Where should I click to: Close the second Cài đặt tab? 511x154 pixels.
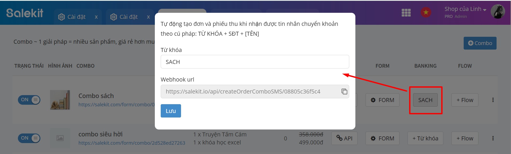coord(148,17)
